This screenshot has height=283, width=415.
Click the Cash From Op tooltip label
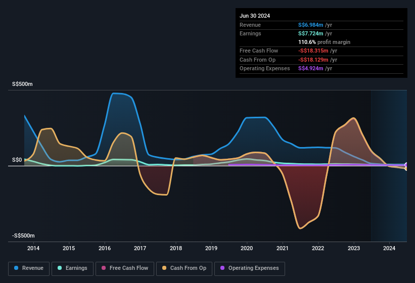257,60
